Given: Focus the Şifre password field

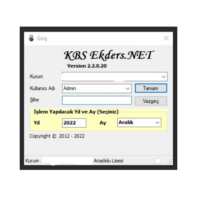Looking at the screenshot, I should click(x=97, y=100).
